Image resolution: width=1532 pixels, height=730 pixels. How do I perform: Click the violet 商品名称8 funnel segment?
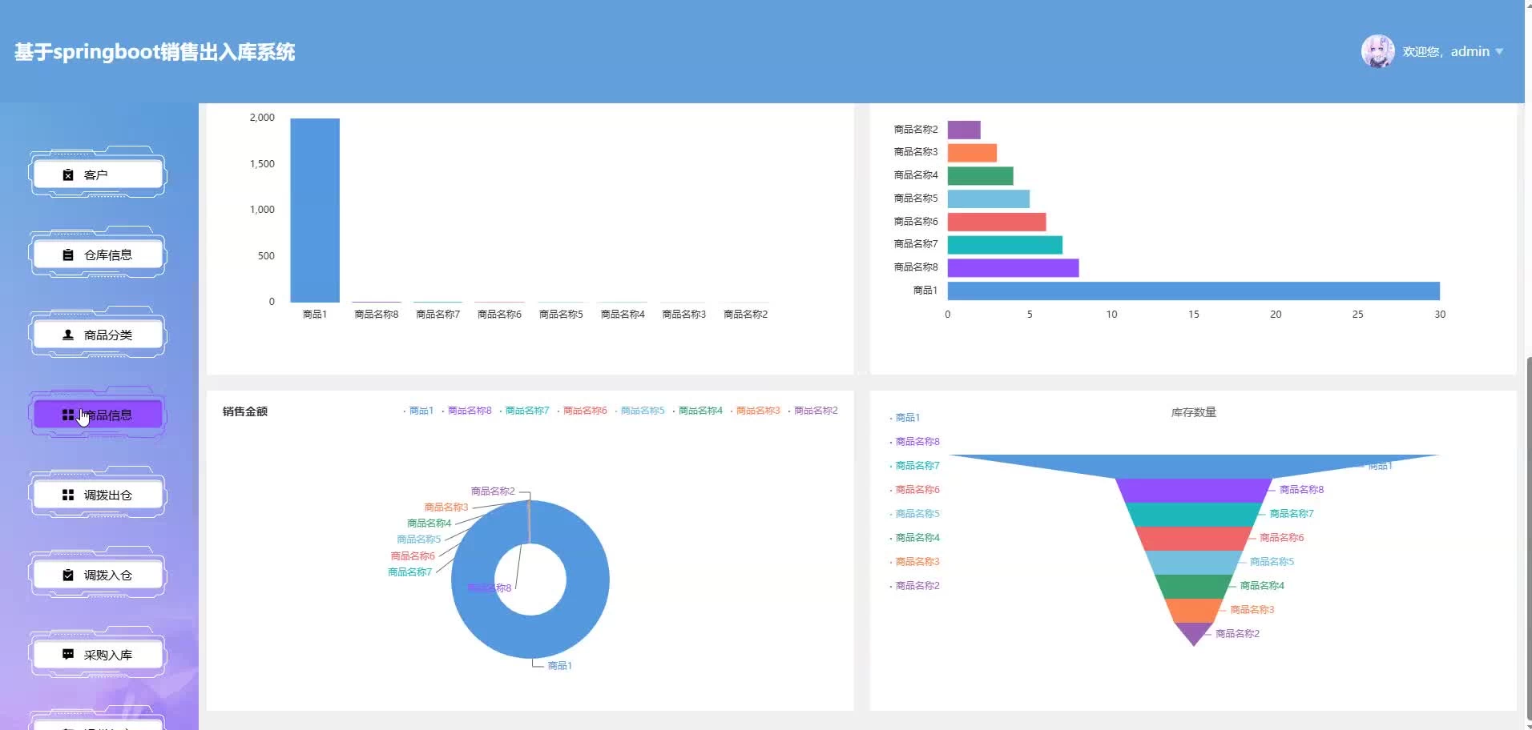1194,491
